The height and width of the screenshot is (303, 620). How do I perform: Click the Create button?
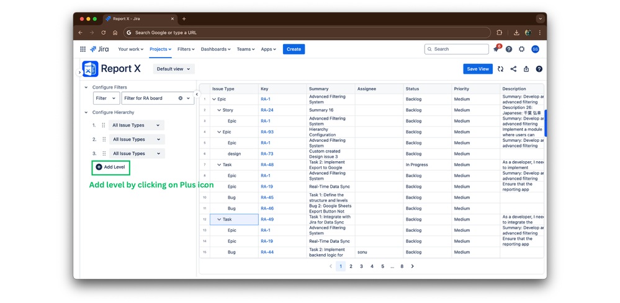point(294,50)
